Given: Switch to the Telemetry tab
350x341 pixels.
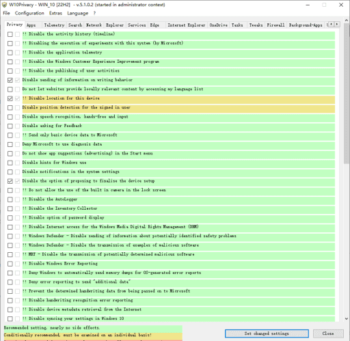Looking at the screenshot, I should tap(54, 25).
